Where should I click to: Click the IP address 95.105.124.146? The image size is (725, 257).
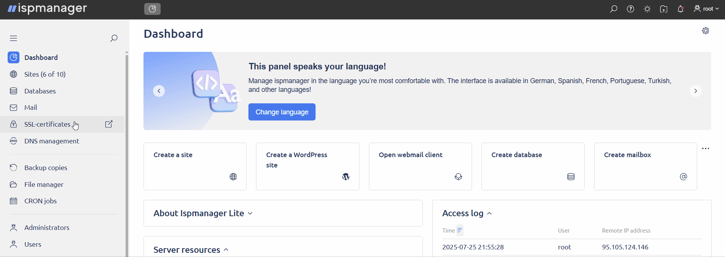pyautogui.click(x=625, y=247)
